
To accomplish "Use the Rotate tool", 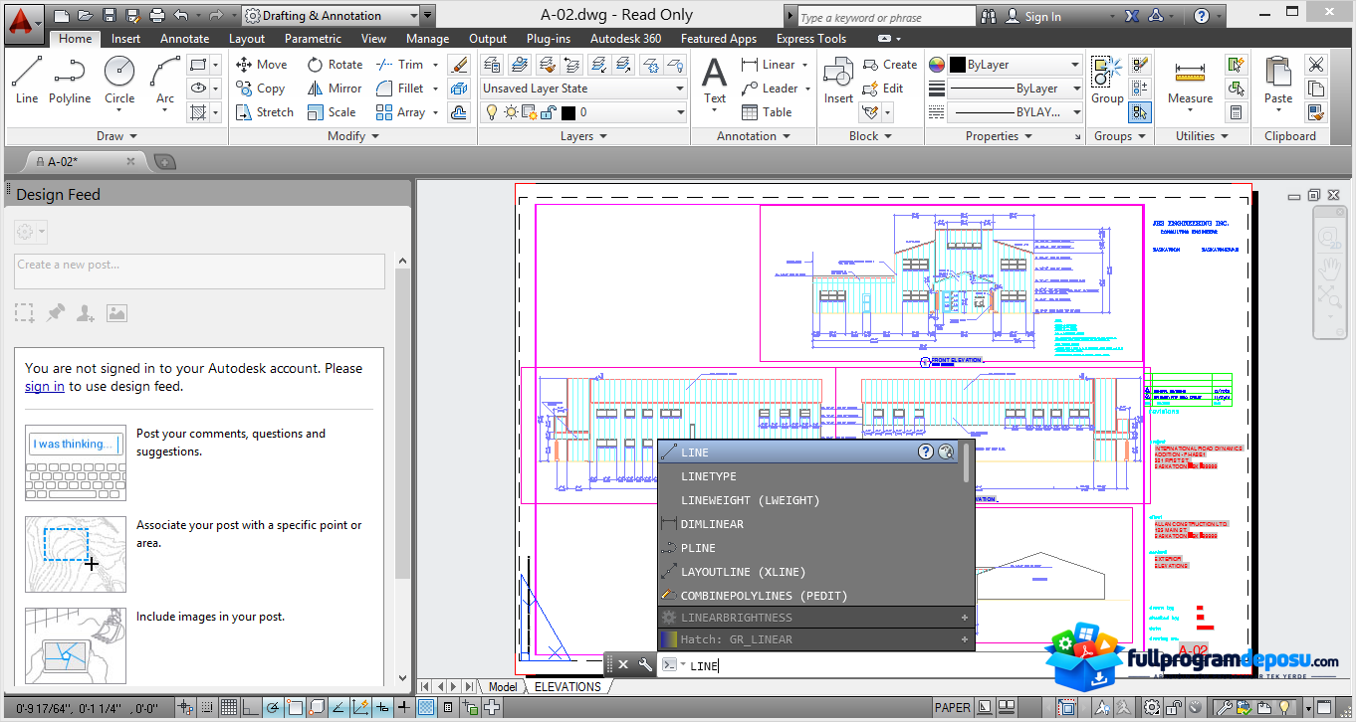I will coord(335,65).
